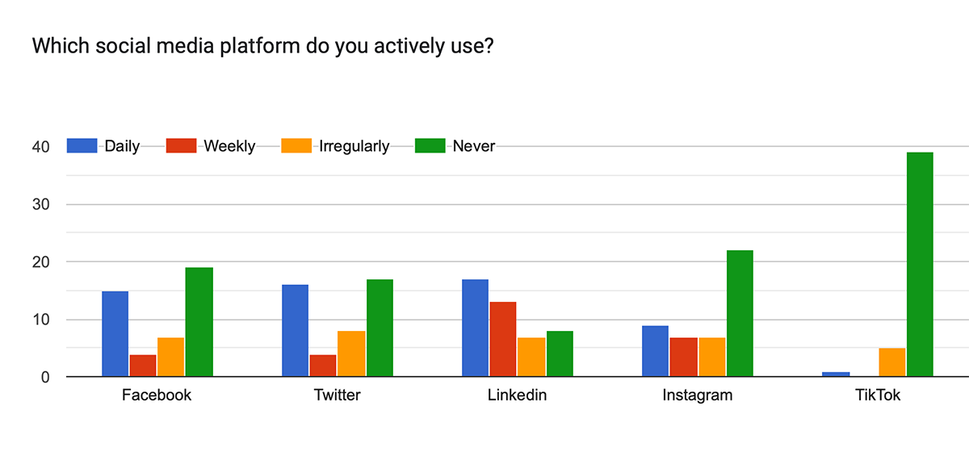Click the Facebook axis label

pyautogui.click(x=157, y=396)
